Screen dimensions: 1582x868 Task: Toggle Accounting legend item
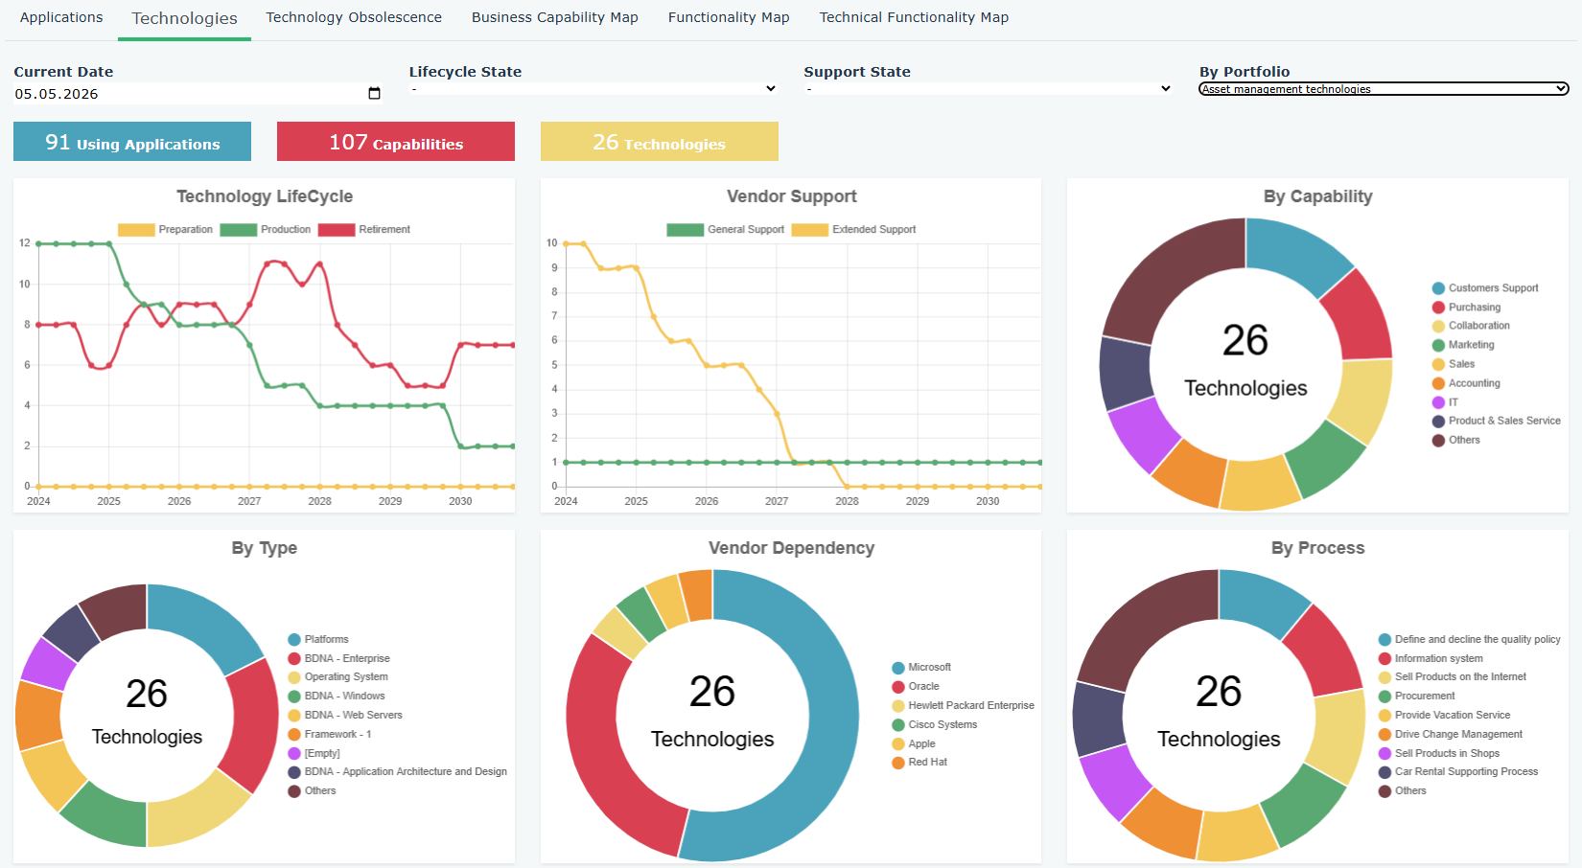pos(1466,383)
